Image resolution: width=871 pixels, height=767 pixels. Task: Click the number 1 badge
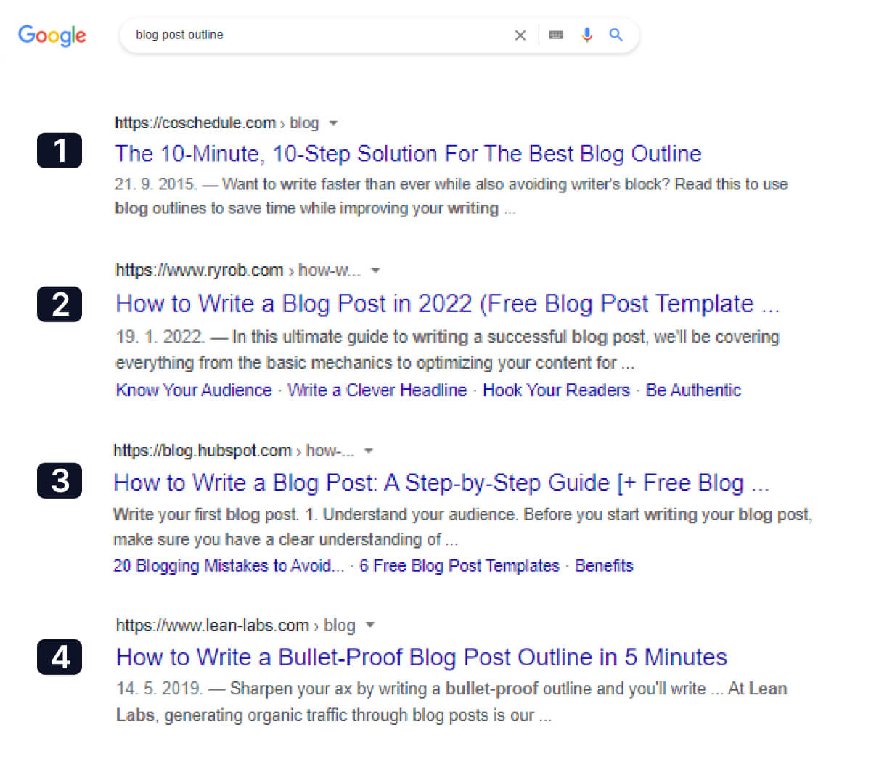click(x=60, y=151)
